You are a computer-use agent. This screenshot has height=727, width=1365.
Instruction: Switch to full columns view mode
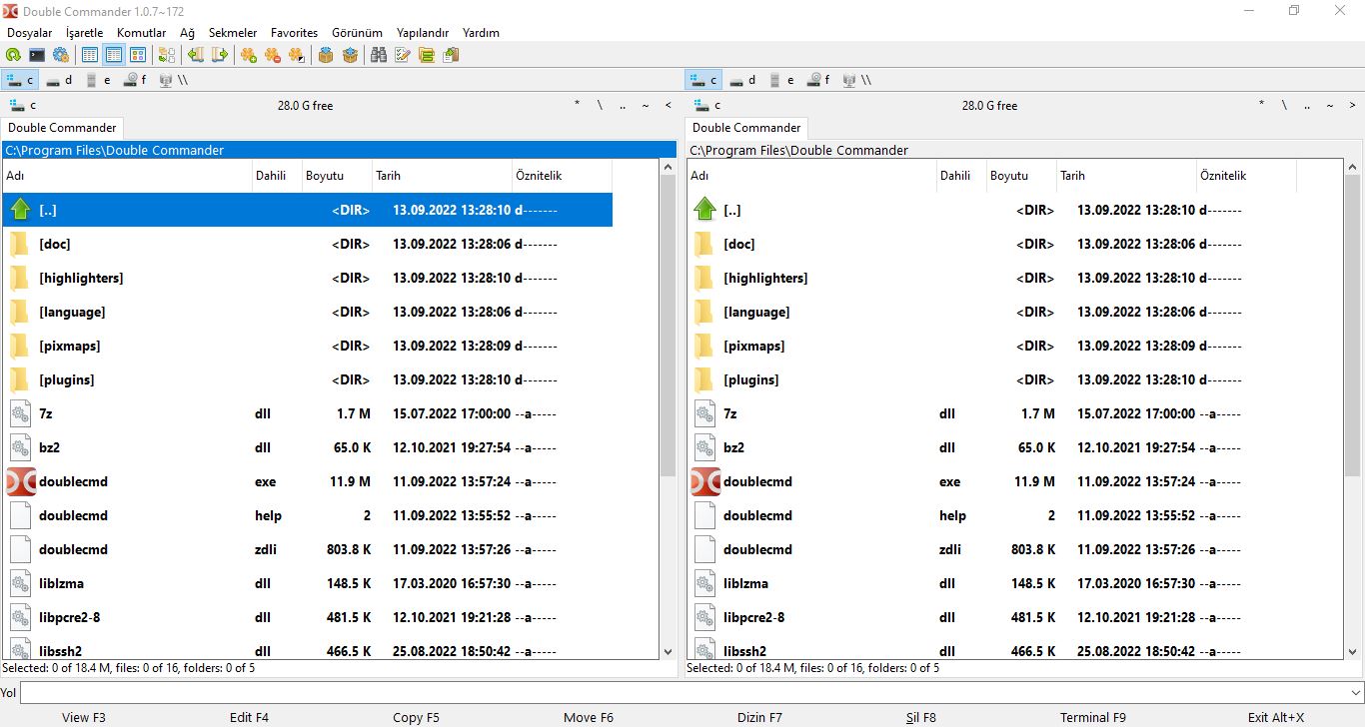click(114, 55)
